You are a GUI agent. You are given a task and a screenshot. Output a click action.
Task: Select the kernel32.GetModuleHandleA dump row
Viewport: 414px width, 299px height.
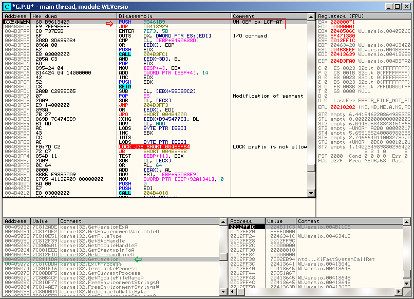(x=111, y=246)
